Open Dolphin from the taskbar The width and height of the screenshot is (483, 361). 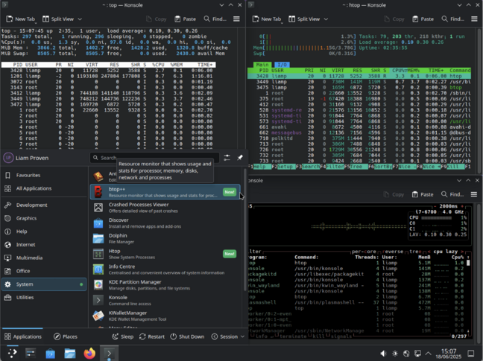[70, 354]
